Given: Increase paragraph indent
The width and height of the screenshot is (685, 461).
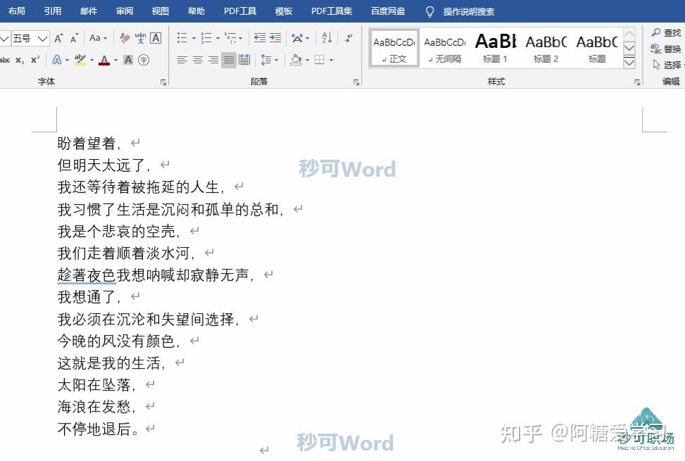Looking at the screenshot, I should (x=275, y=38).
